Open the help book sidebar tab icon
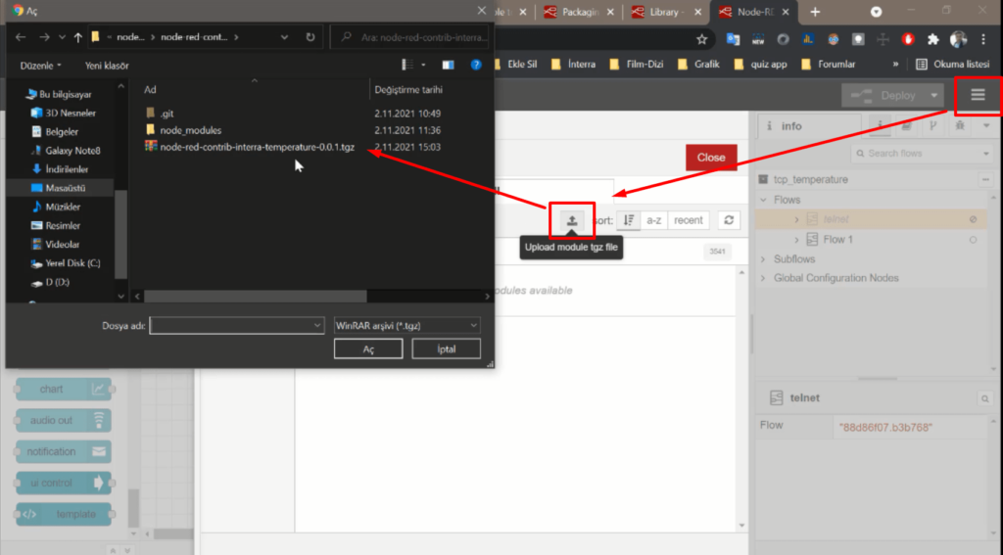The height and width of the screenshot is (555, 1003). point(906,126)
